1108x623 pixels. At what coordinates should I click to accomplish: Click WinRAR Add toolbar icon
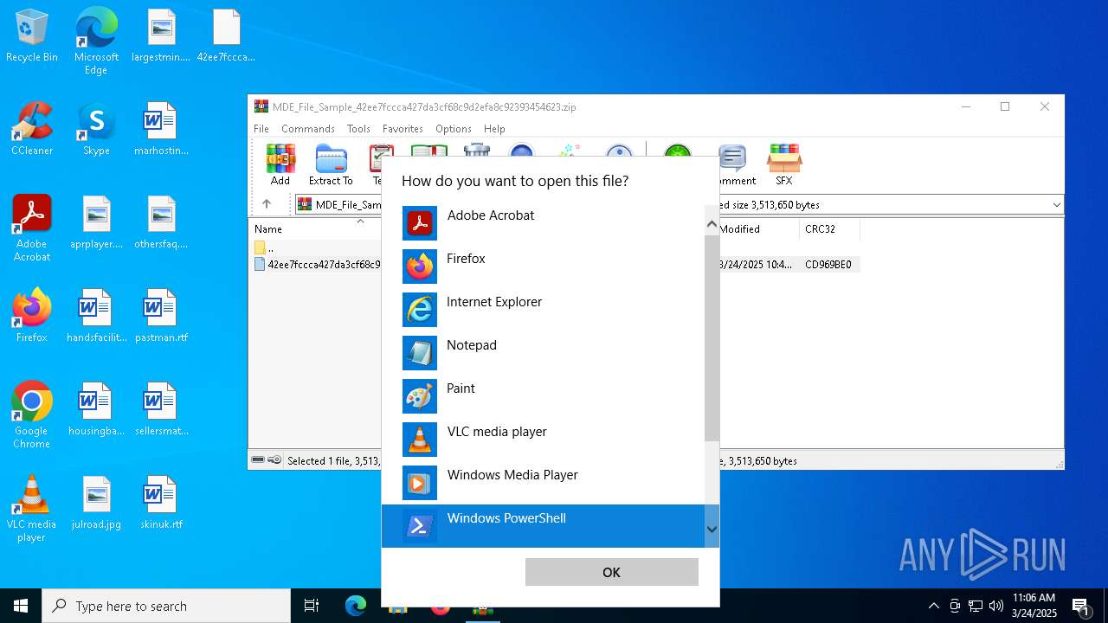[280, 164]
